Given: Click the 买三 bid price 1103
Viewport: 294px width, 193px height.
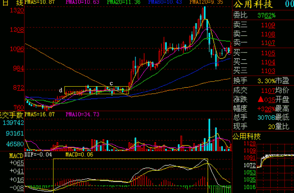Looking at the screenshot, I should click(268, 71).
